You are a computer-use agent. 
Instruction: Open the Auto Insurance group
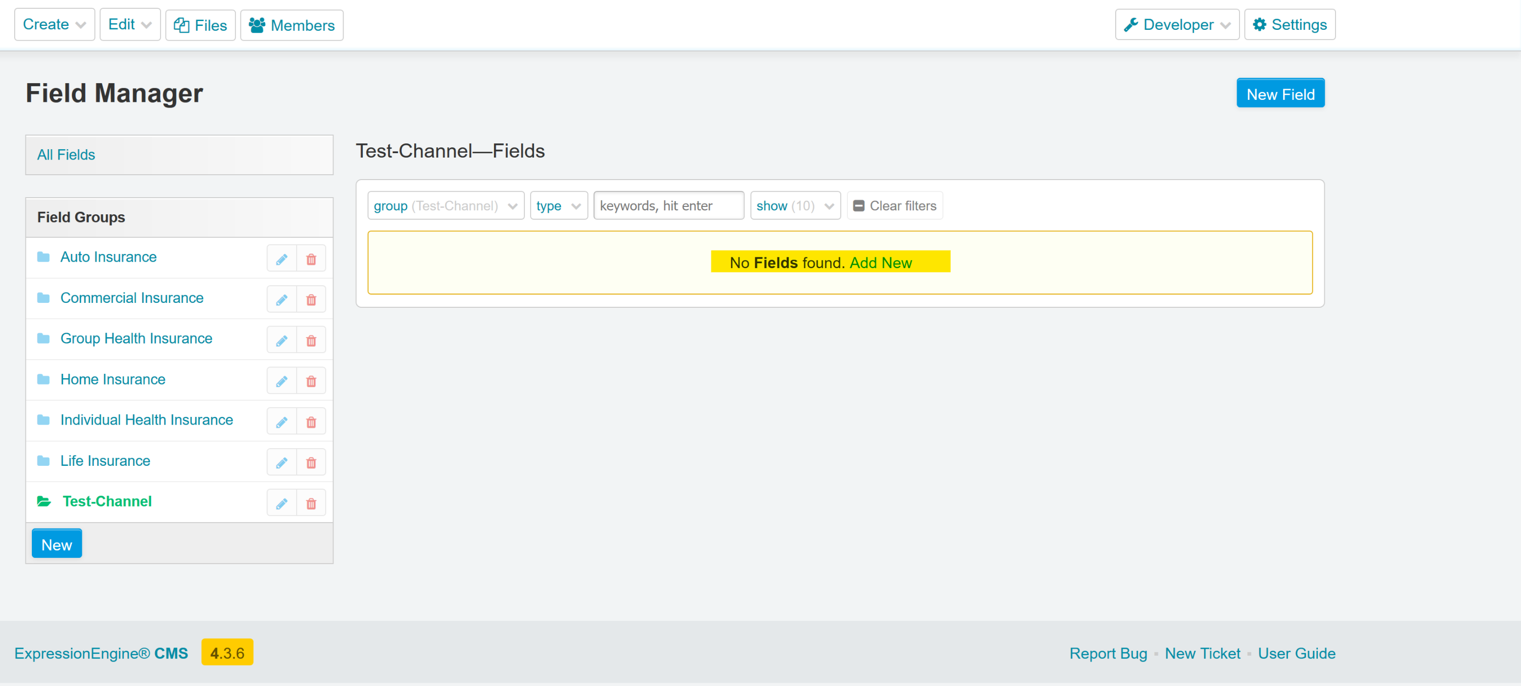point(108,257)
